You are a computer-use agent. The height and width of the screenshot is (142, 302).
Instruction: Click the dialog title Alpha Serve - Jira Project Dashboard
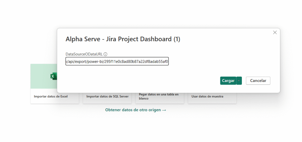pyautogui.click(x=123, y=39)
